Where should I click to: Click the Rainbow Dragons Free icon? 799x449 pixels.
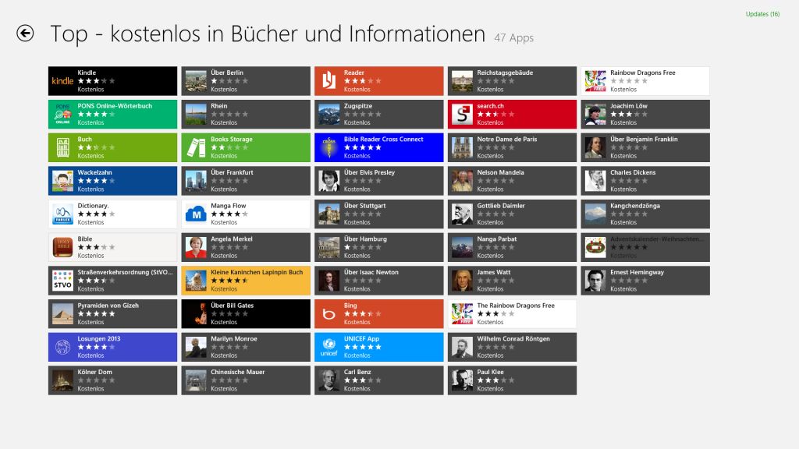coord(595,81)
